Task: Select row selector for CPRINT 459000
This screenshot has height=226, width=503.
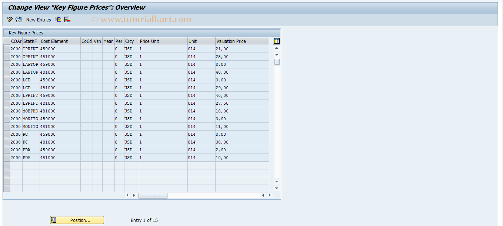Action: coord(7,49)
